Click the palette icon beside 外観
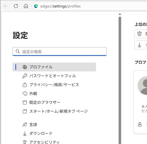The width and height of the screenshot is (147, 144). 25,94
